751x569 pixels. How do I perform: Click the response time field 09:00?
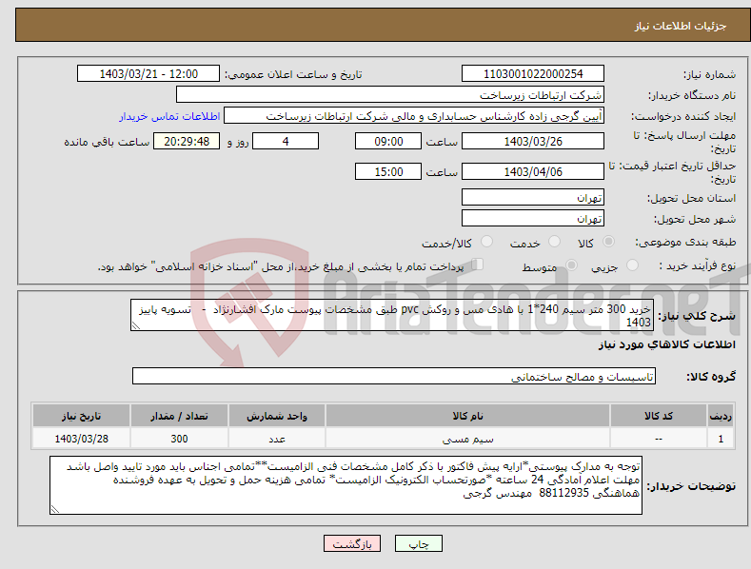coord(388,141)
